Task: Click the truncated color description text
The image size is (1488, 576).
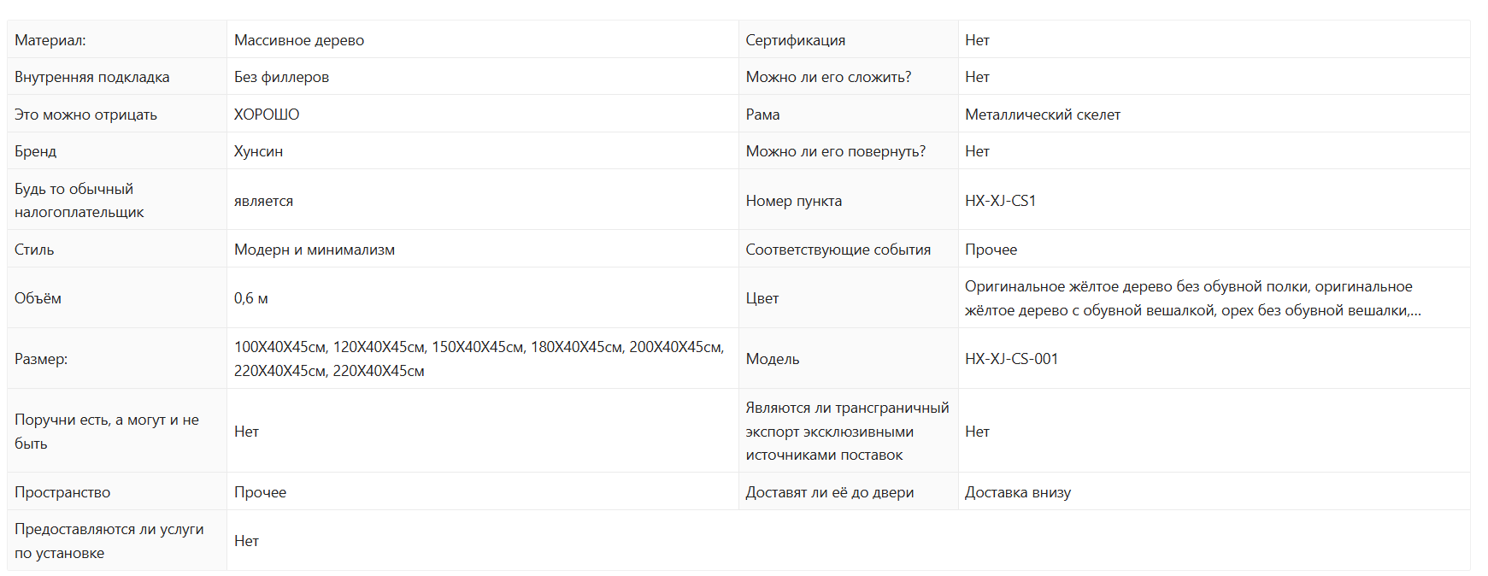Action: 1191,298
